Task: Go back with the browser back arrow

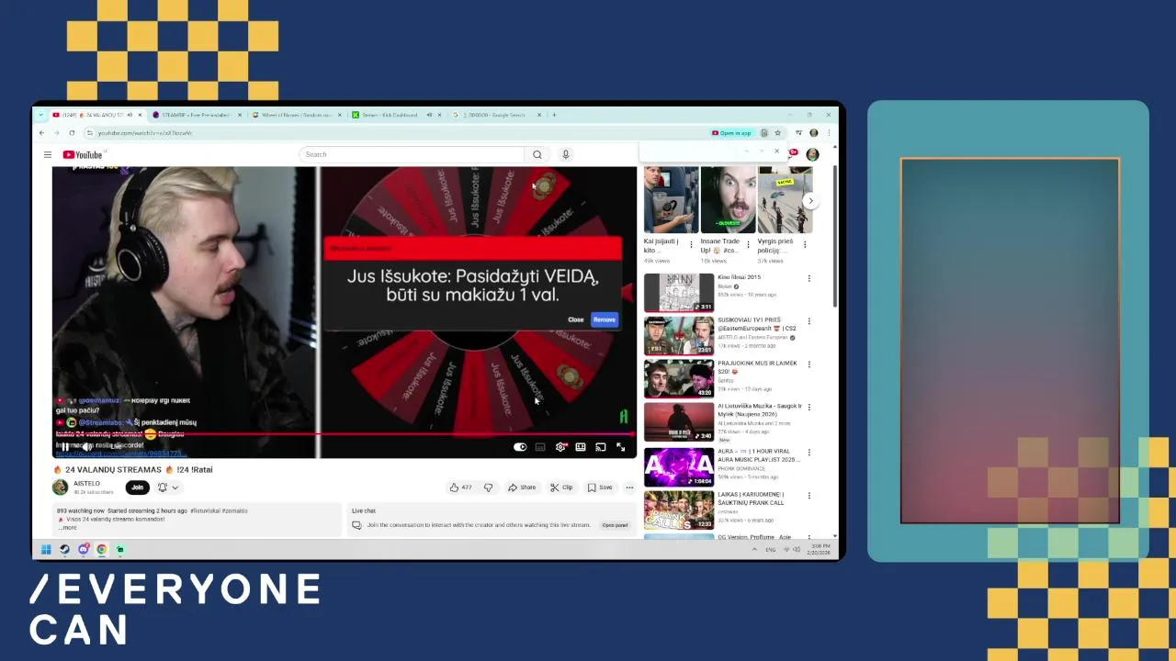Action: pos(41,133)
